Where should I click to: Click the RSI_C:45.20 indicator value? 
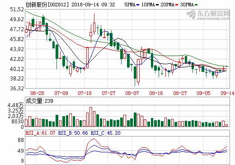click(105, 133)
